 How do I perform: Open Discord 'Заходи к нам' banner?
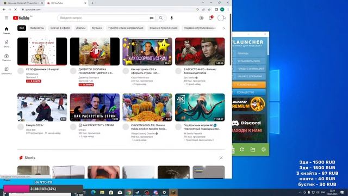[249, 128]
